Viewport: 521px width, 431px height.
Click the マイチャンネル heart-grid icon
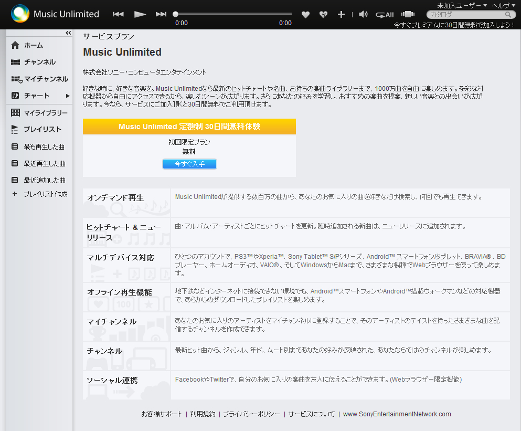tap(17, 79)
